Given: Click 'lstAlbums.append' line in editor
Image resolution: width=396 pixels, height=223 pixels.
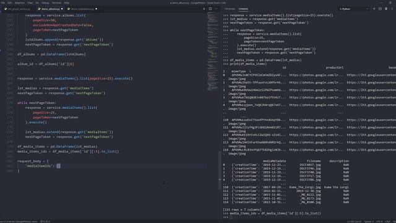Looking at the screenshot, I should (x=64, y=40).
